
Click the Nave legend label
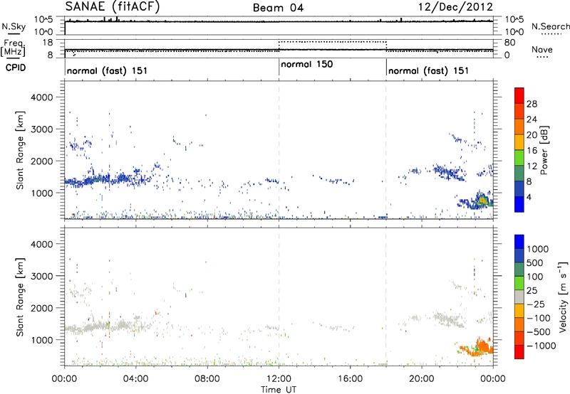pyautogui.click(x=541, y=50)
